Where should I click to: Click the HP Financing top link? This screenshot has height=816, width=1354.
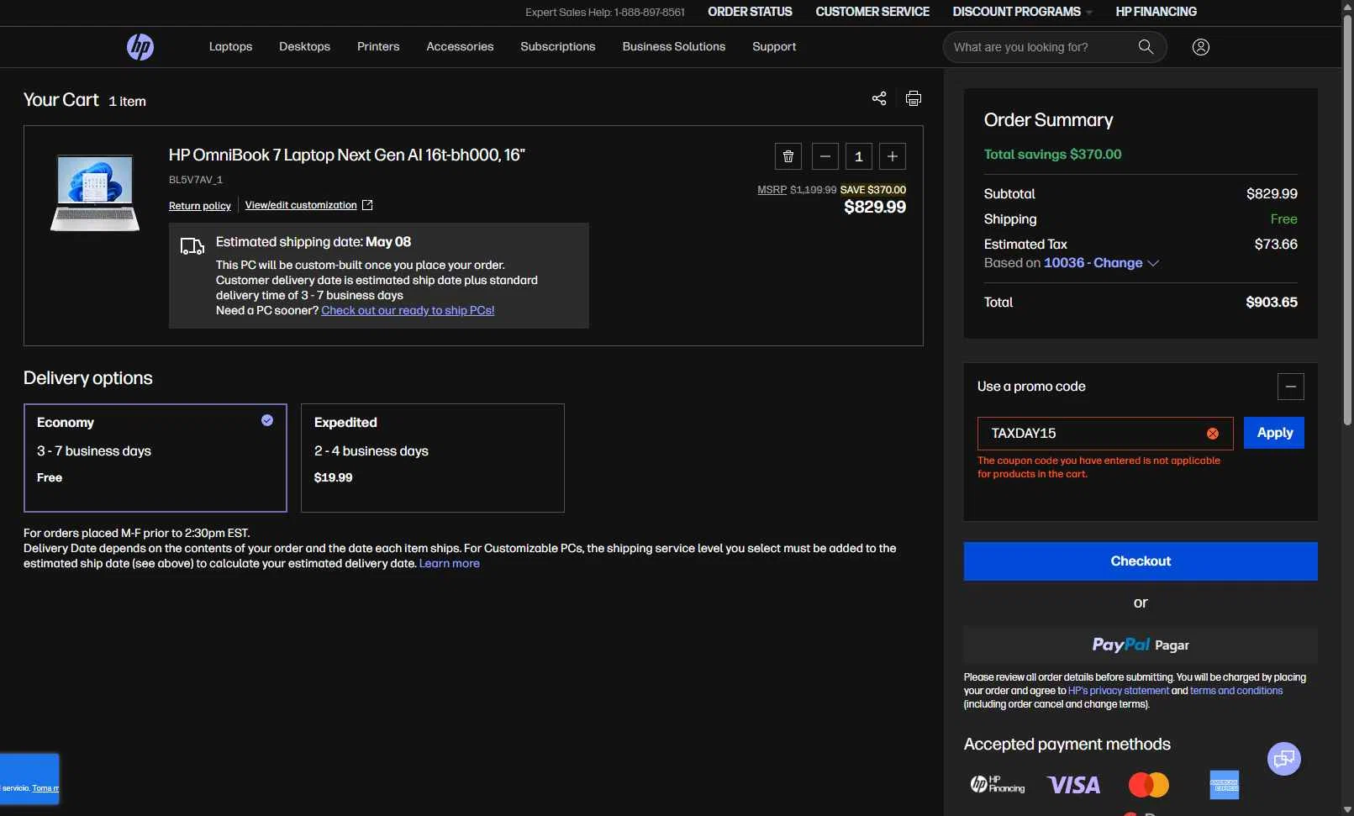coord(1156,12)
